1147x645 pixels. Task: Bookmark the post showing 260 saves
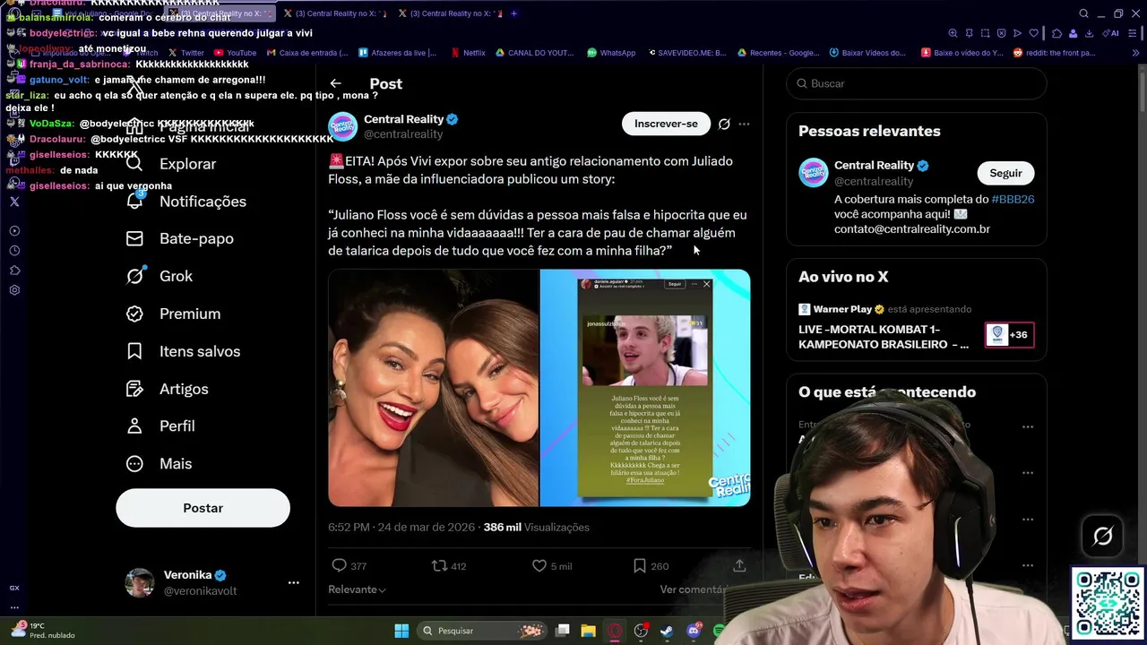click(x=640, y=565)
